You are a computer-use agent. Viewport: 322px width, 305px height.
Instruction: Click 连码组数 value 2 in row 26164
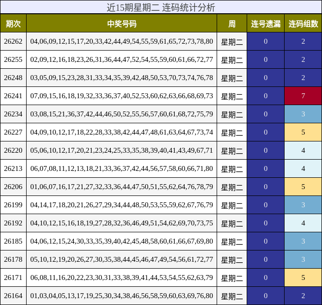[303, 296]
